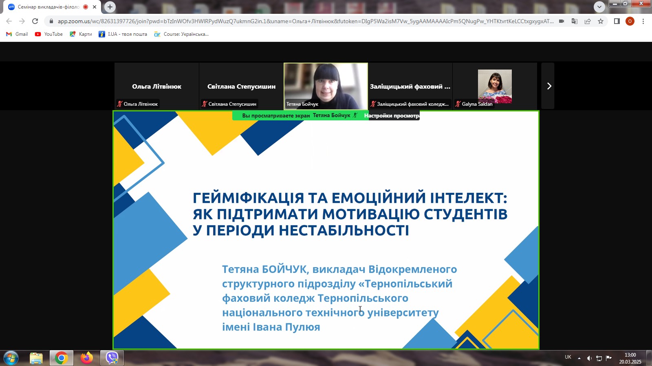Click the share page icon in address bar
652x366 pixels.
pyautogui.click(x=588, y=21)
